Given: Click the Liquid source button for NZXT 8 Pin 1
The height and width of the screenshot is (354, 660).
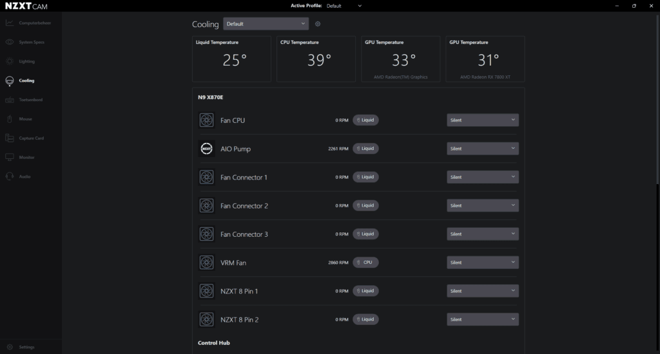Looking at the screenshot, I should tap(365, 291).
